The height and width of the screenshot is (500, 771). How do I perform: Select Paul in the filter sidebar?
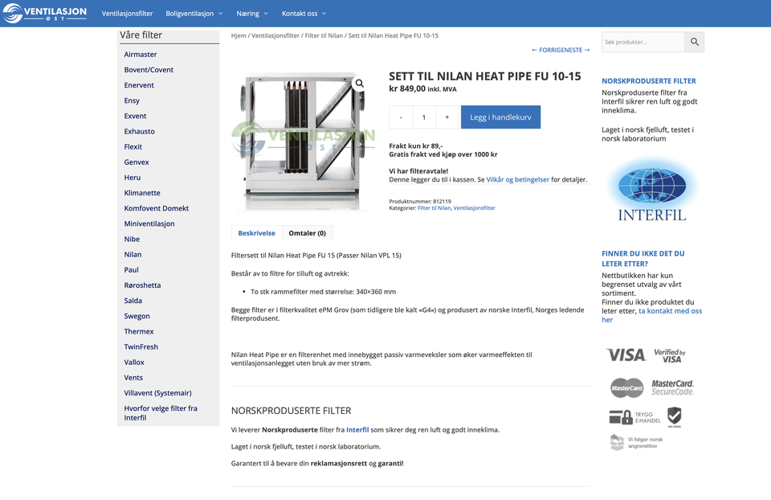coord(131,269)
